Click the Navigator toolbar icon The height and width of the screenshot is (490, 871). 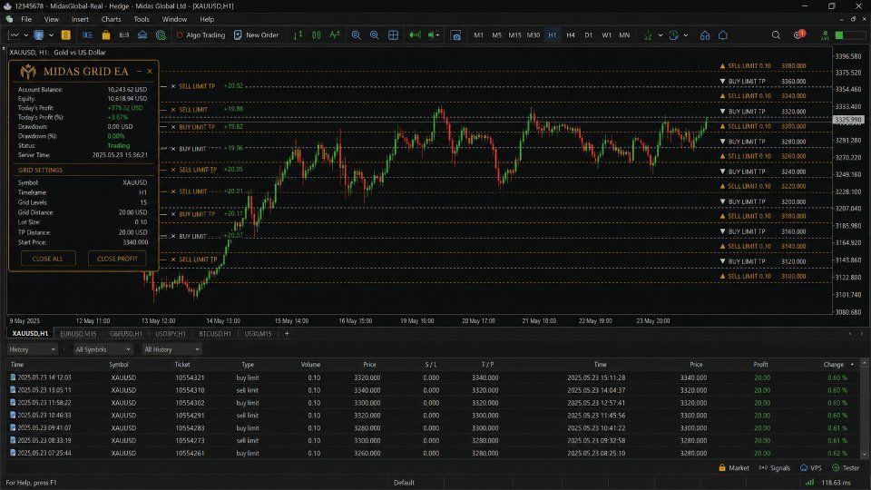pyautogui.click(x=124, y=35)
